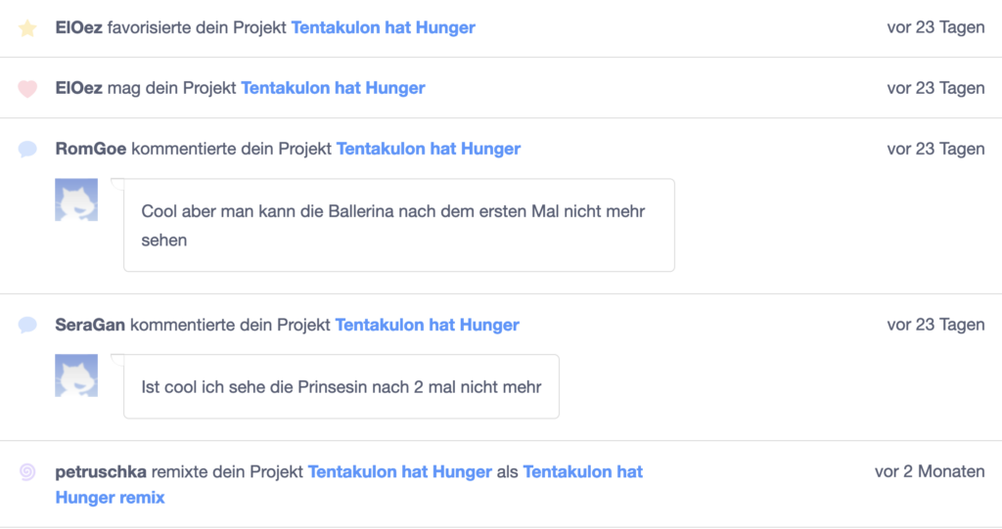Open project link in SeraGan's comment row
Viewport: 1002px width, 529px height.
click(x=428, y=325)
